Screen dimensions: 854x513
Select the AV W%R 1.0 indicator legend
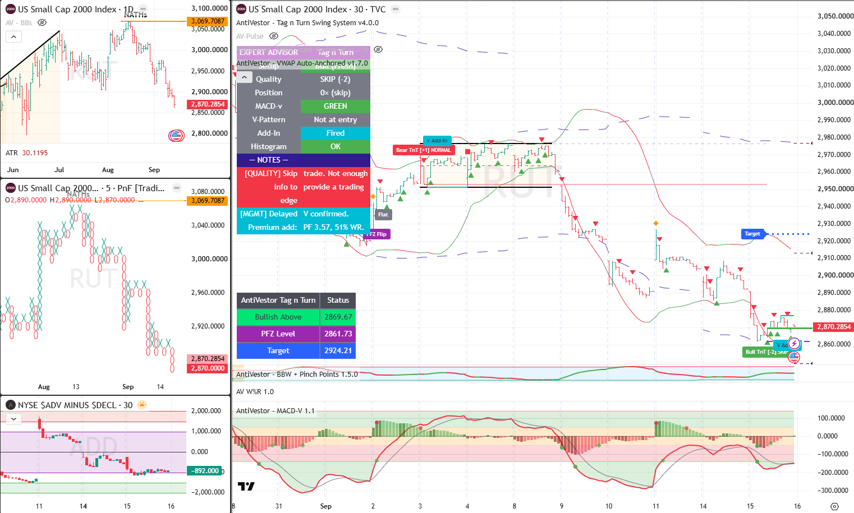pyautogui.click(x=255, y=391)
